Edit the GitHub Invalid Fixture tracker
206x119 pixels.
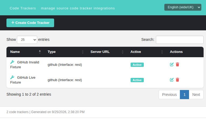172,64
